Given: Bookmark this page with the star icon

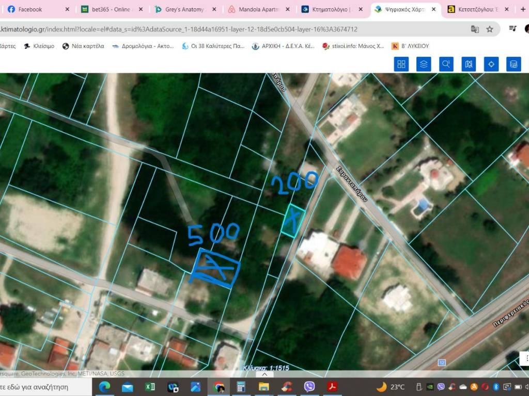Looking at the screenshot, I should pyautogui.click(x=490, y=29).
